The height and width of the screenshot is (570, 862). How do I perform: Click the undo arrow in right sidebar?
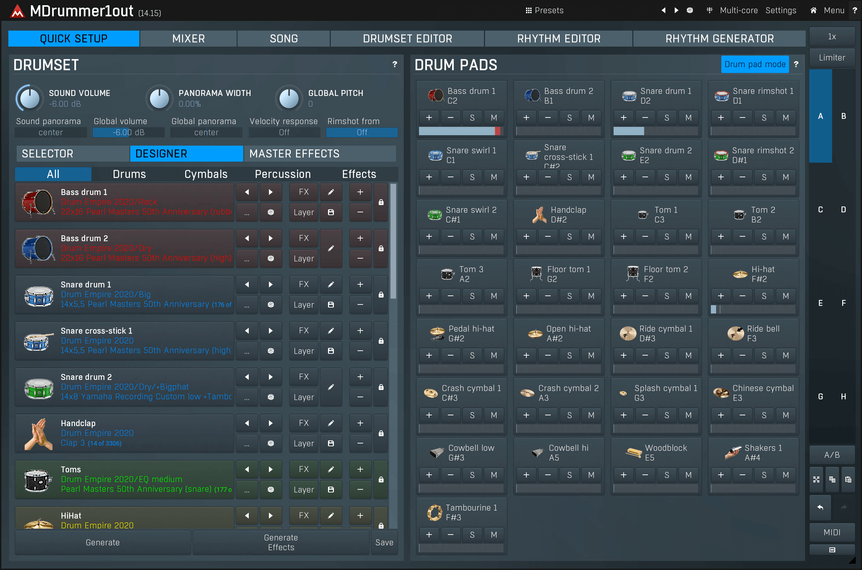[x=820, y=507]
